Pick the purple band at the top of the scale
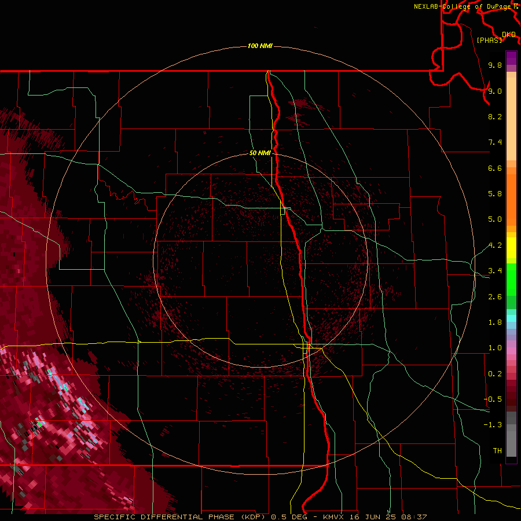This screenshot has width=521, height=521. [x=511, y=58]
